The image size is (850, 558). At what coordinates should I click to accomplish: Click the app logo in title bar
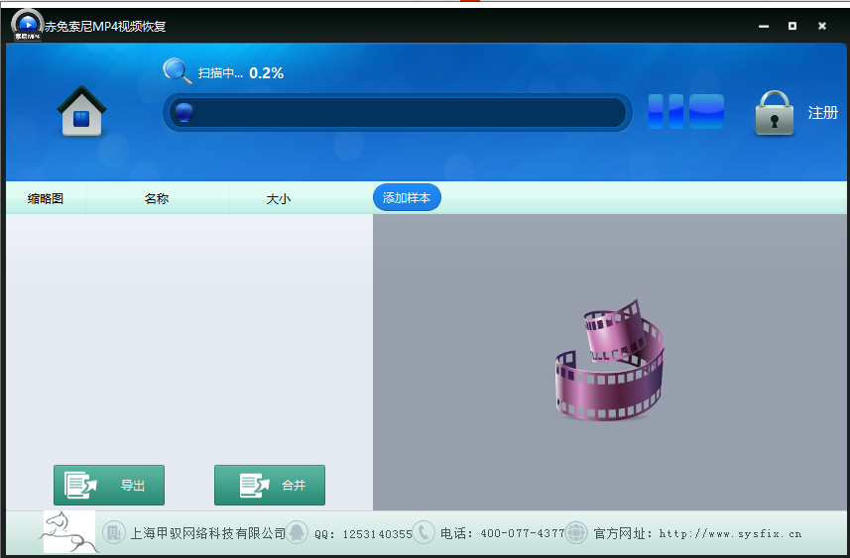point(27,25)
